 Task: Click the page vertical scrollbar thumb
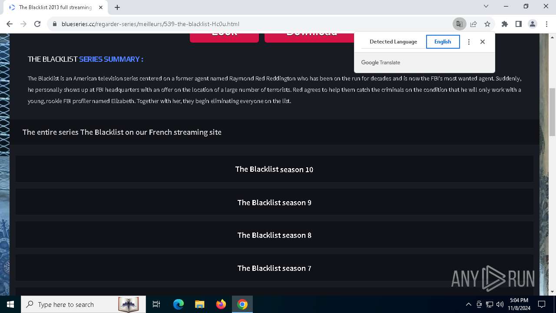(552, 112)
